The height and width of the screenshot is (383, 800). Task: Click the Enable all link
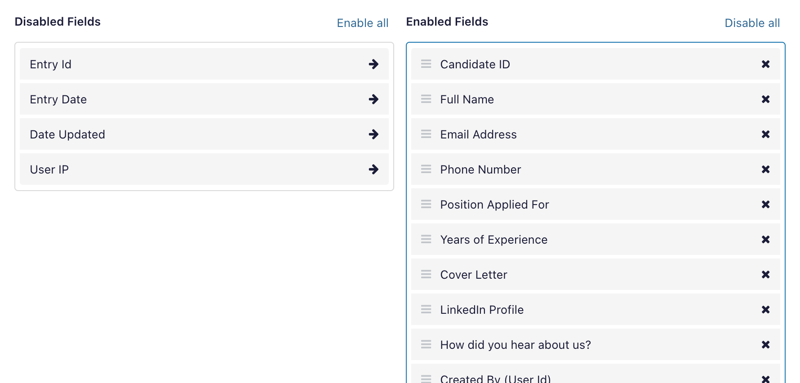362,23
